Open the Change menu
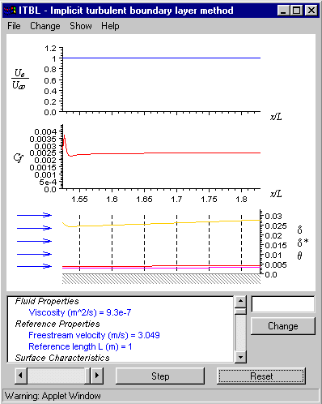Screen dimensions: 322x404 tap(45, 26)
